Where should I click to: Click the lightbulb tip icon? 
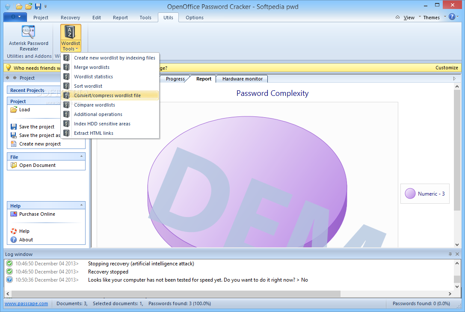(x=8, y=68)
